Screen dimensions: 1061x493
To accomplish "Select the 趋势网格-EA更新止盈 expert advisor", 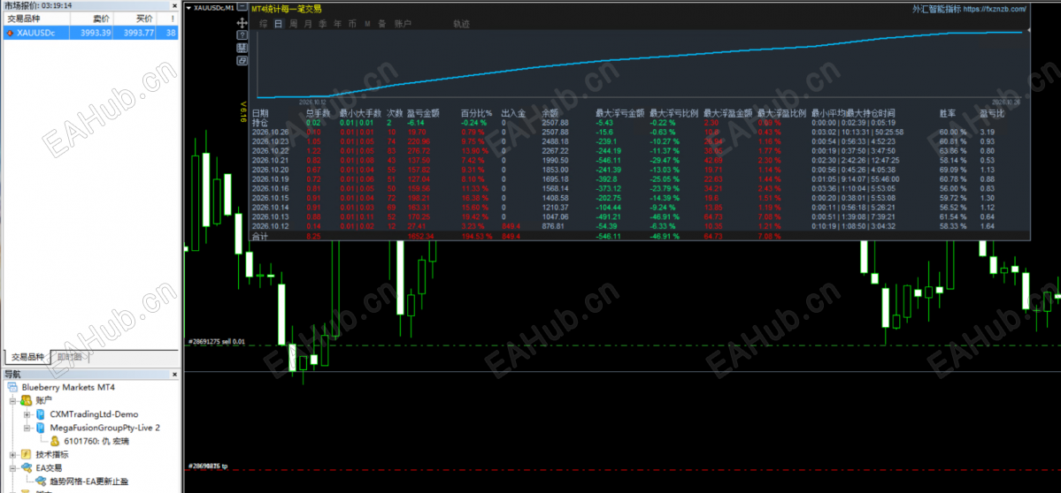I will click(x=89, y=480).
